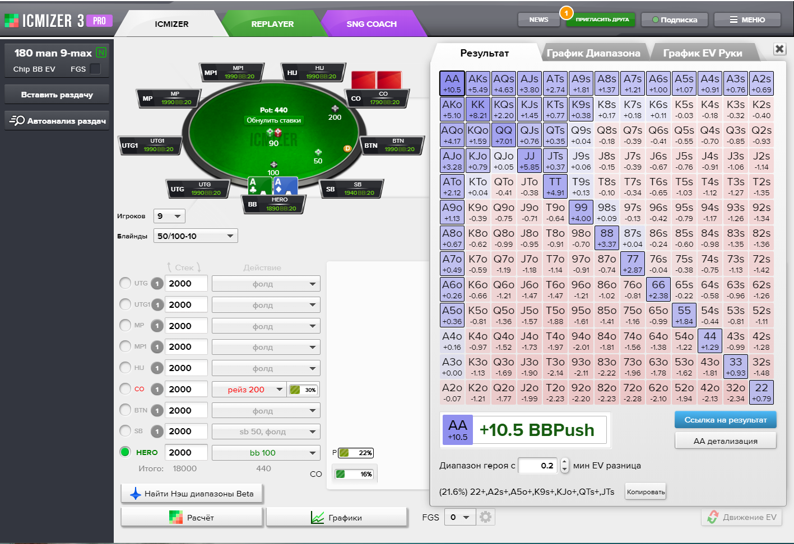Open the МЕНЮ button
This screenshot has height=544, width=794.
[747, 20]
